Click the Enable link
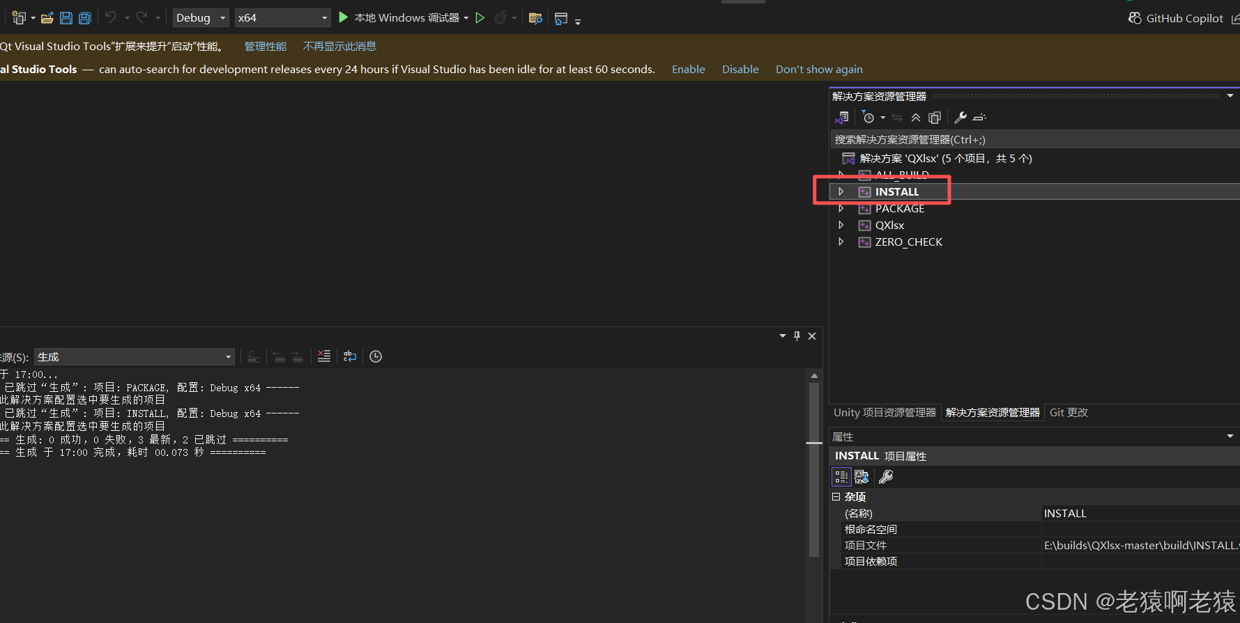 tap(689, 70)
